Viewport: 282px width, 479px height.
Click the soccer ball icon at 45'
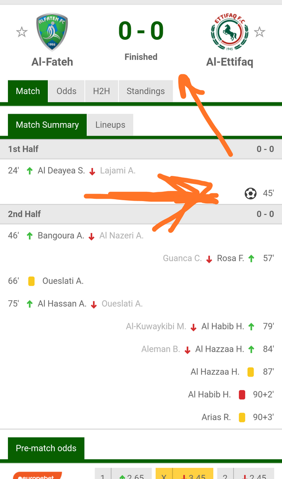click(251, 193)
